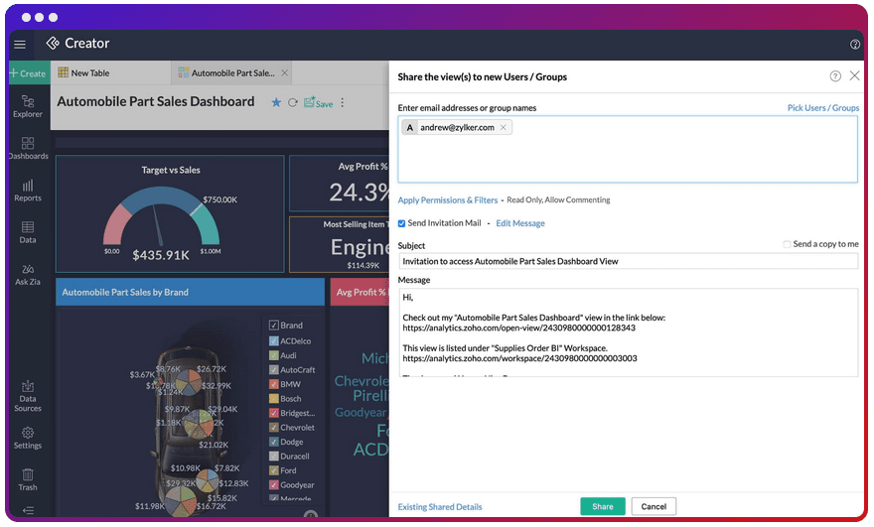Open Existing Shared Details link
This screenshot has width=874, height=527.
[x=440, y=507]
